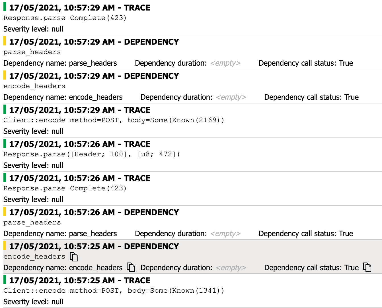Click the yellow severity swatch of parse_headers at 10:57:26
This screenshot has width=382, height=308.
(5, 212)
